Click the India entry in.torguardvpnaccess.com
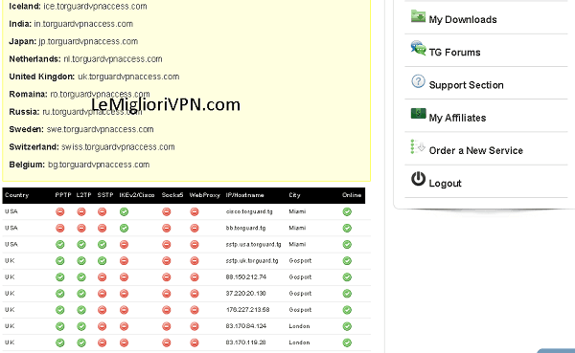This screenshot has height=353, width=575. coord(71,24)
